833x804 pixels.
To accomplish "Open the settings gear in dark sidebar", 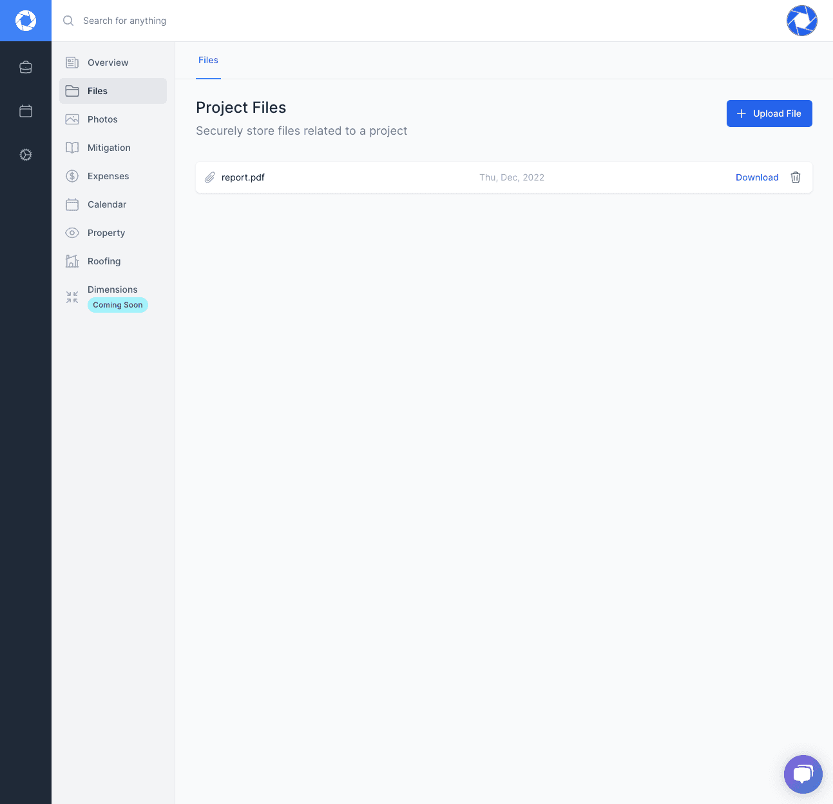I will tap(26, 155).
